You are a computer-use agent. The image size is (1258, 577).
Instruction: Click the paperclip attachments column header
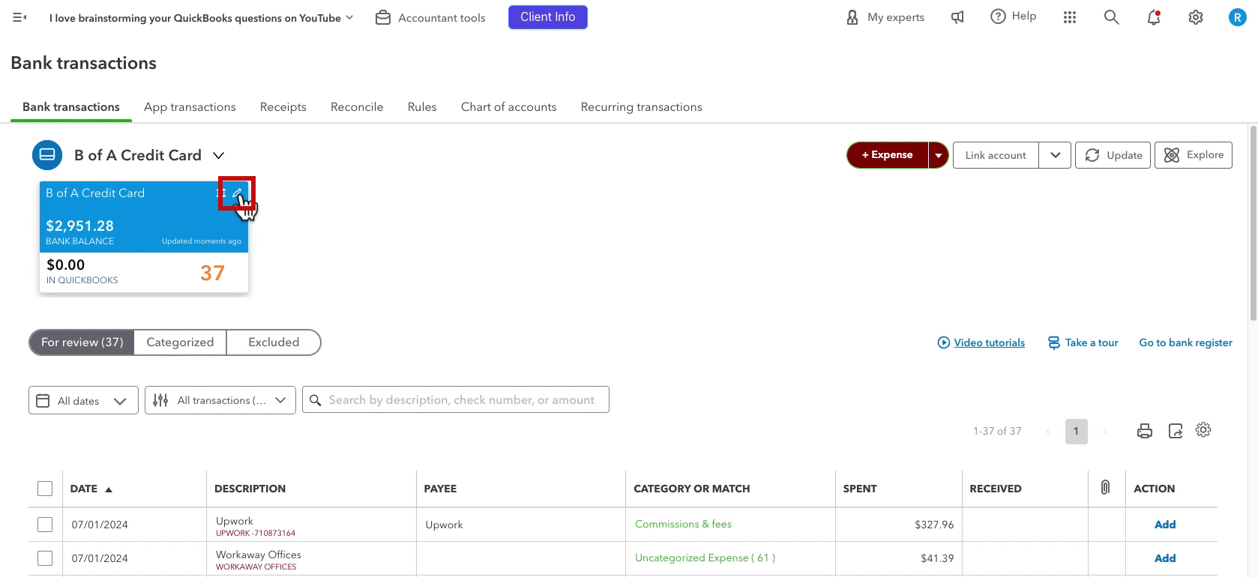tap(1105, 488)
